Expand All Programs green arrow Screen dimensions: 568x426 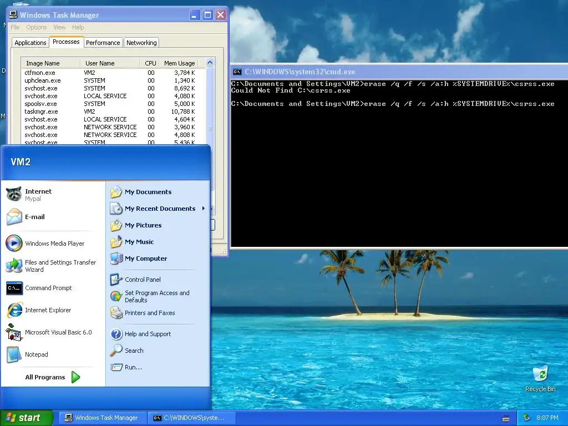pyautogui.click(x=75, y=377)
